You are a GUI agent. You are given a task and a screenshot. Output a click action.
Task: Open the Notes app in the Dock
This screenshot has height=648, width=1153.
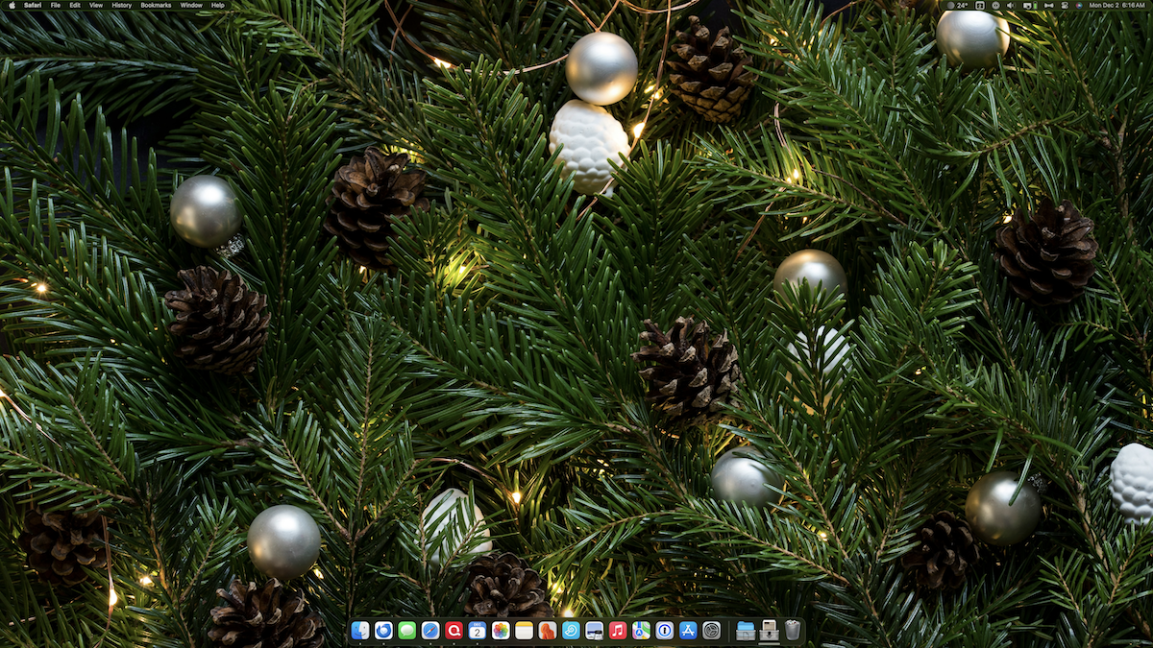(524, 631)
